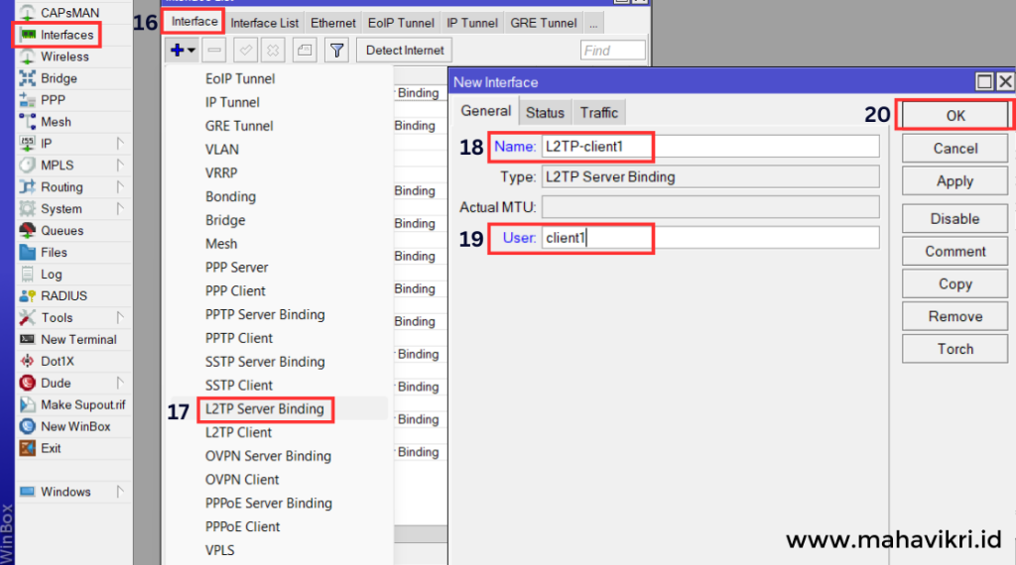Screen dimensions: 1016x565
Task: Choose OVPN Client in the add menu
Action: pos(242,480)
